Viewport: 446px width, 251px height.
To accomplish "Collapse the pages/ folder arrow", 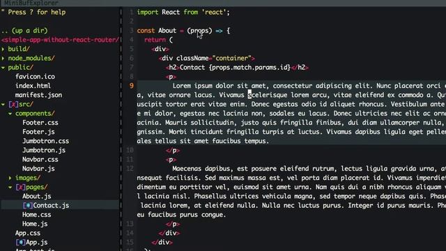I will pos(10,188).
